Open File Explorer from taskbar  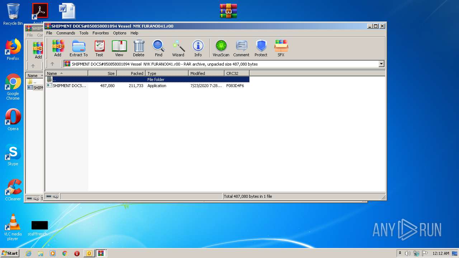[x=41, y=253]
